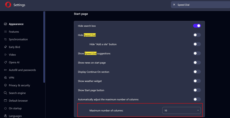Click the Early Bird icon
Image resolution: width=230 pixels, height=118 pixels.
click(5, 47)
